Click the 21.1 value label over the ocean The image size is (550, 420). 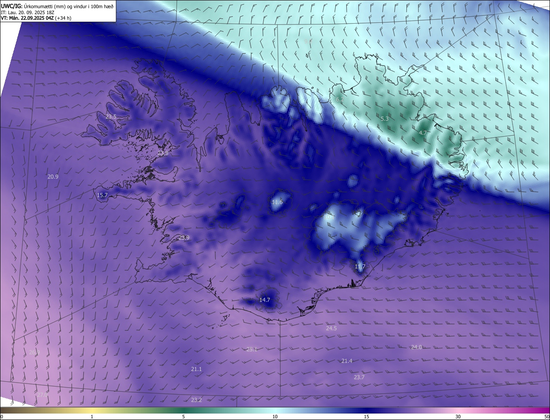pos(196,369)
